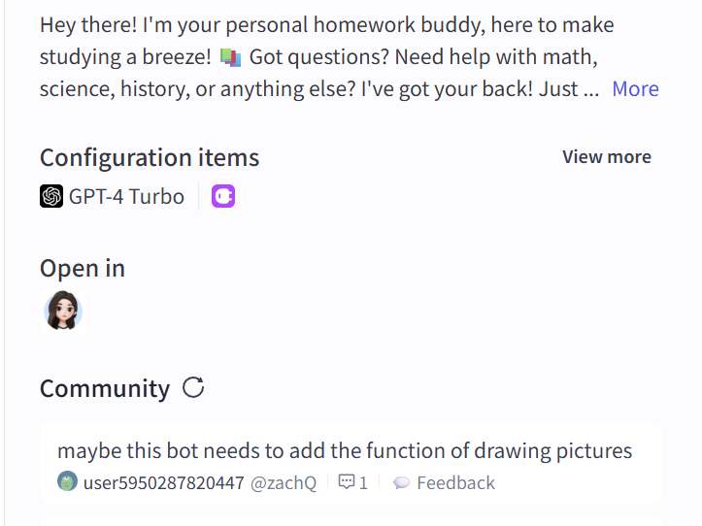
Task: Open user5950287820447 profile name
Action: 164,482
